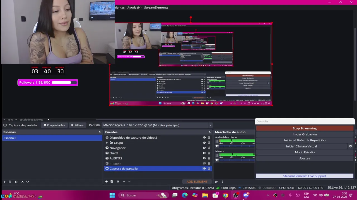
Task: Move source up arrow in Fuentes panel
Action: [x=124, y=182]
